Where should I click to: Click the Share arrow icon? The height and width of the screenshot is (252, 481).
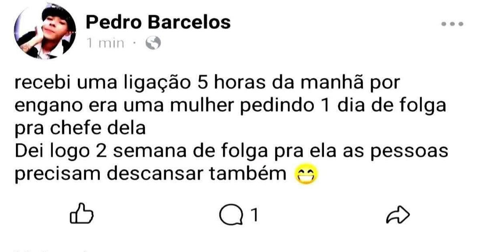pyautogui.click(x=398, y=216)
